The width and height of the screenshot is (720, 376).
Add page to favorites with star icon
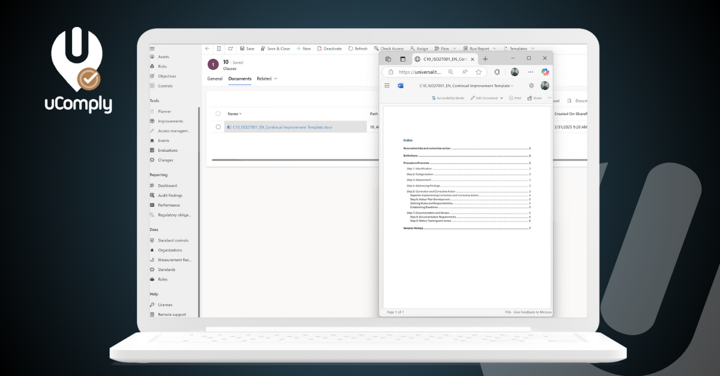click(x=479, y=72)
